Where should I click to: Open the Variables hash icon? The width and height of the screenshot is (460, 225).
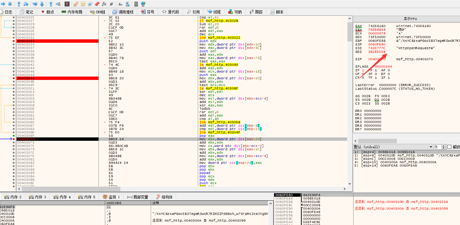click(x=111, y=4)
